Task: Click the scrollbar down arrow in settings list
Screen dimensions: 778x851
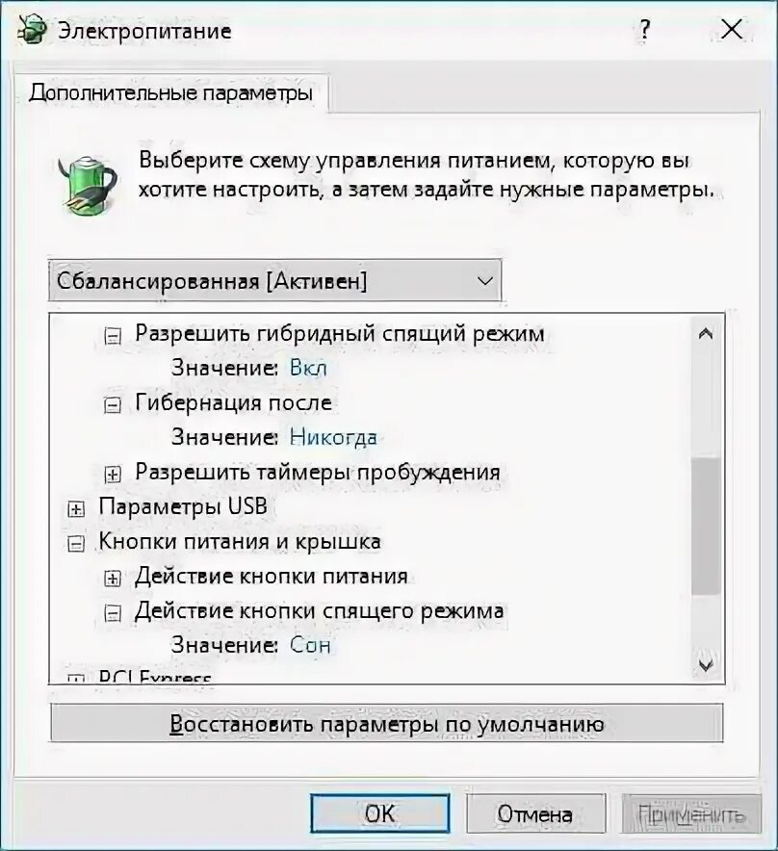Action: 705,665
